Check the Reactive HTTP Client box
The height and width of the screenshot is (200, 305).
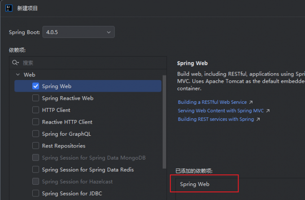point(35,122)
